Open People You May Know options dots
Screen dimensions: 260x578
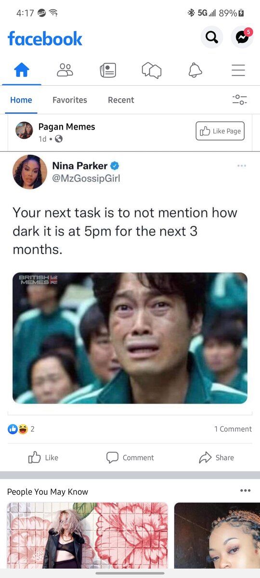(x=245, y=491)
